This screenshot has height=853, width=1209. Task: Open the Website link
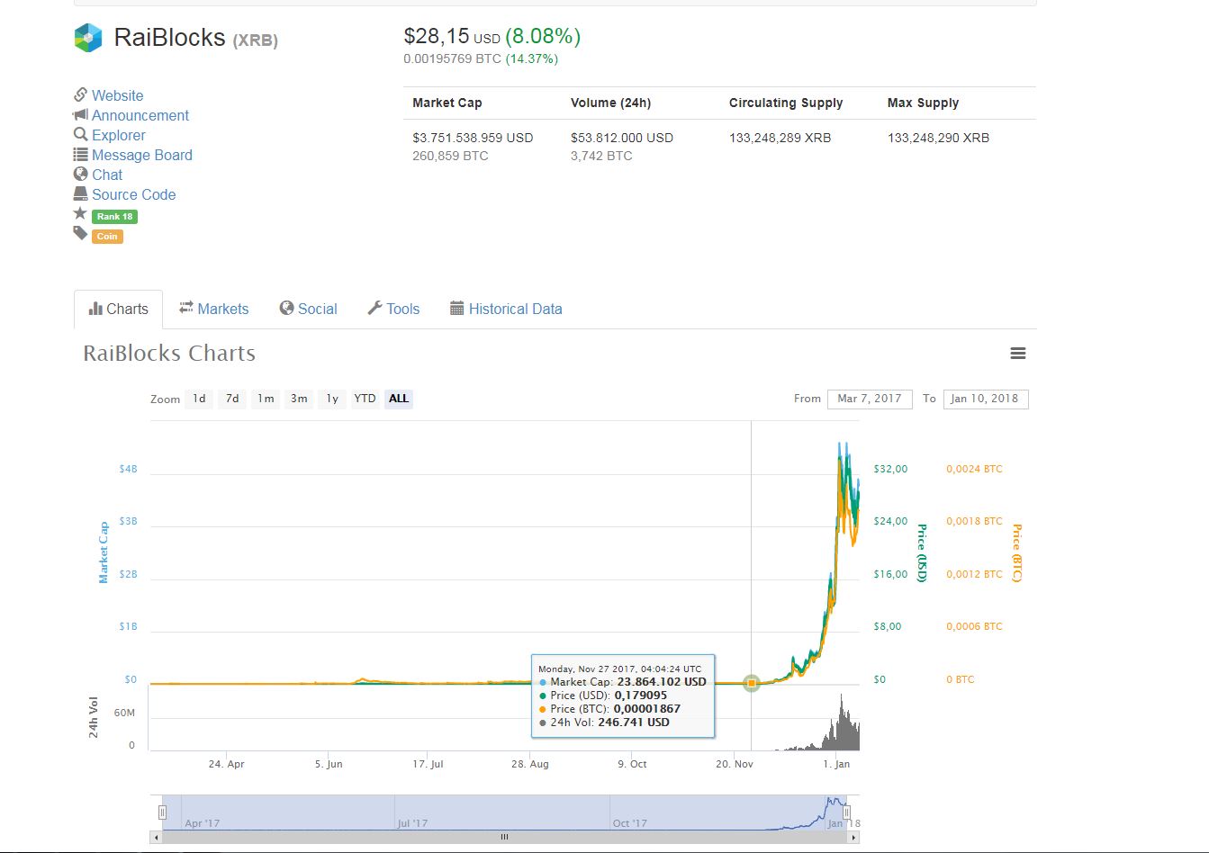click(117, 95)
